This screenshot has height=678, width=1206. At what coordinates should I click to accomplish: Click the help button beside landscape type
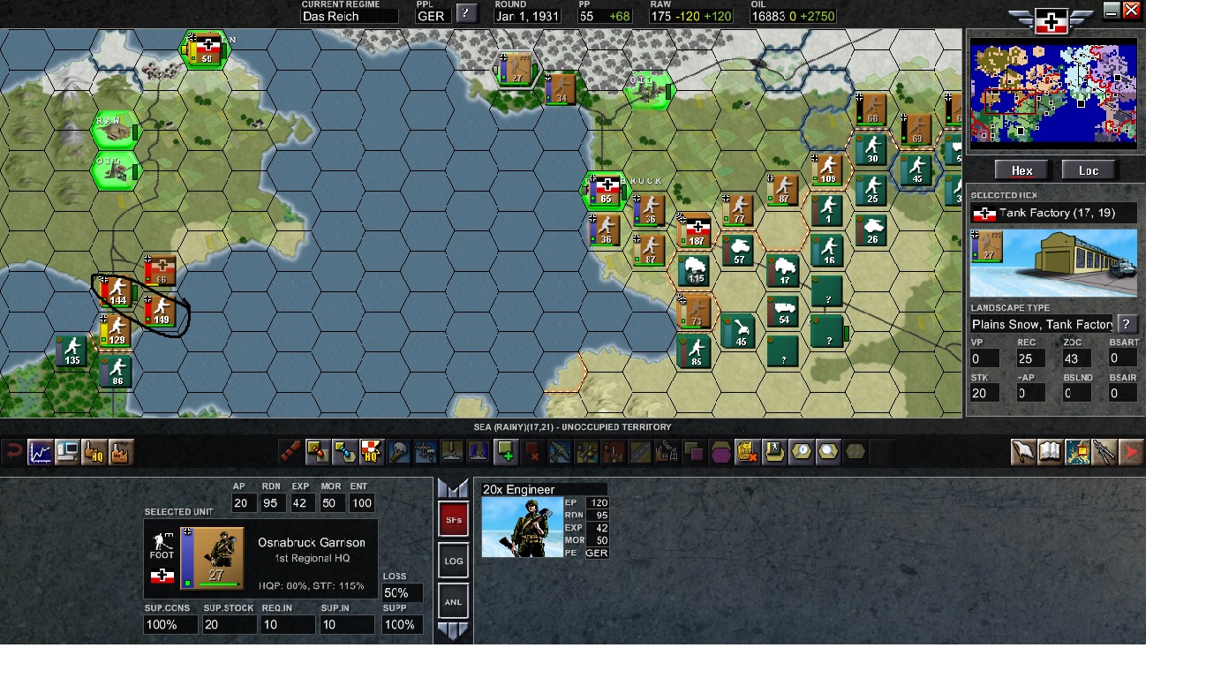pos(1127,324)
